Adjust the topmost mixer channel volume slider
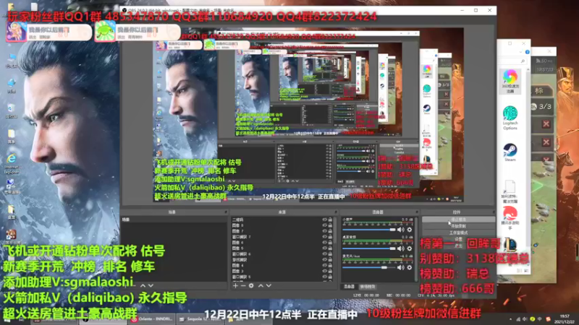 point(369,230)
